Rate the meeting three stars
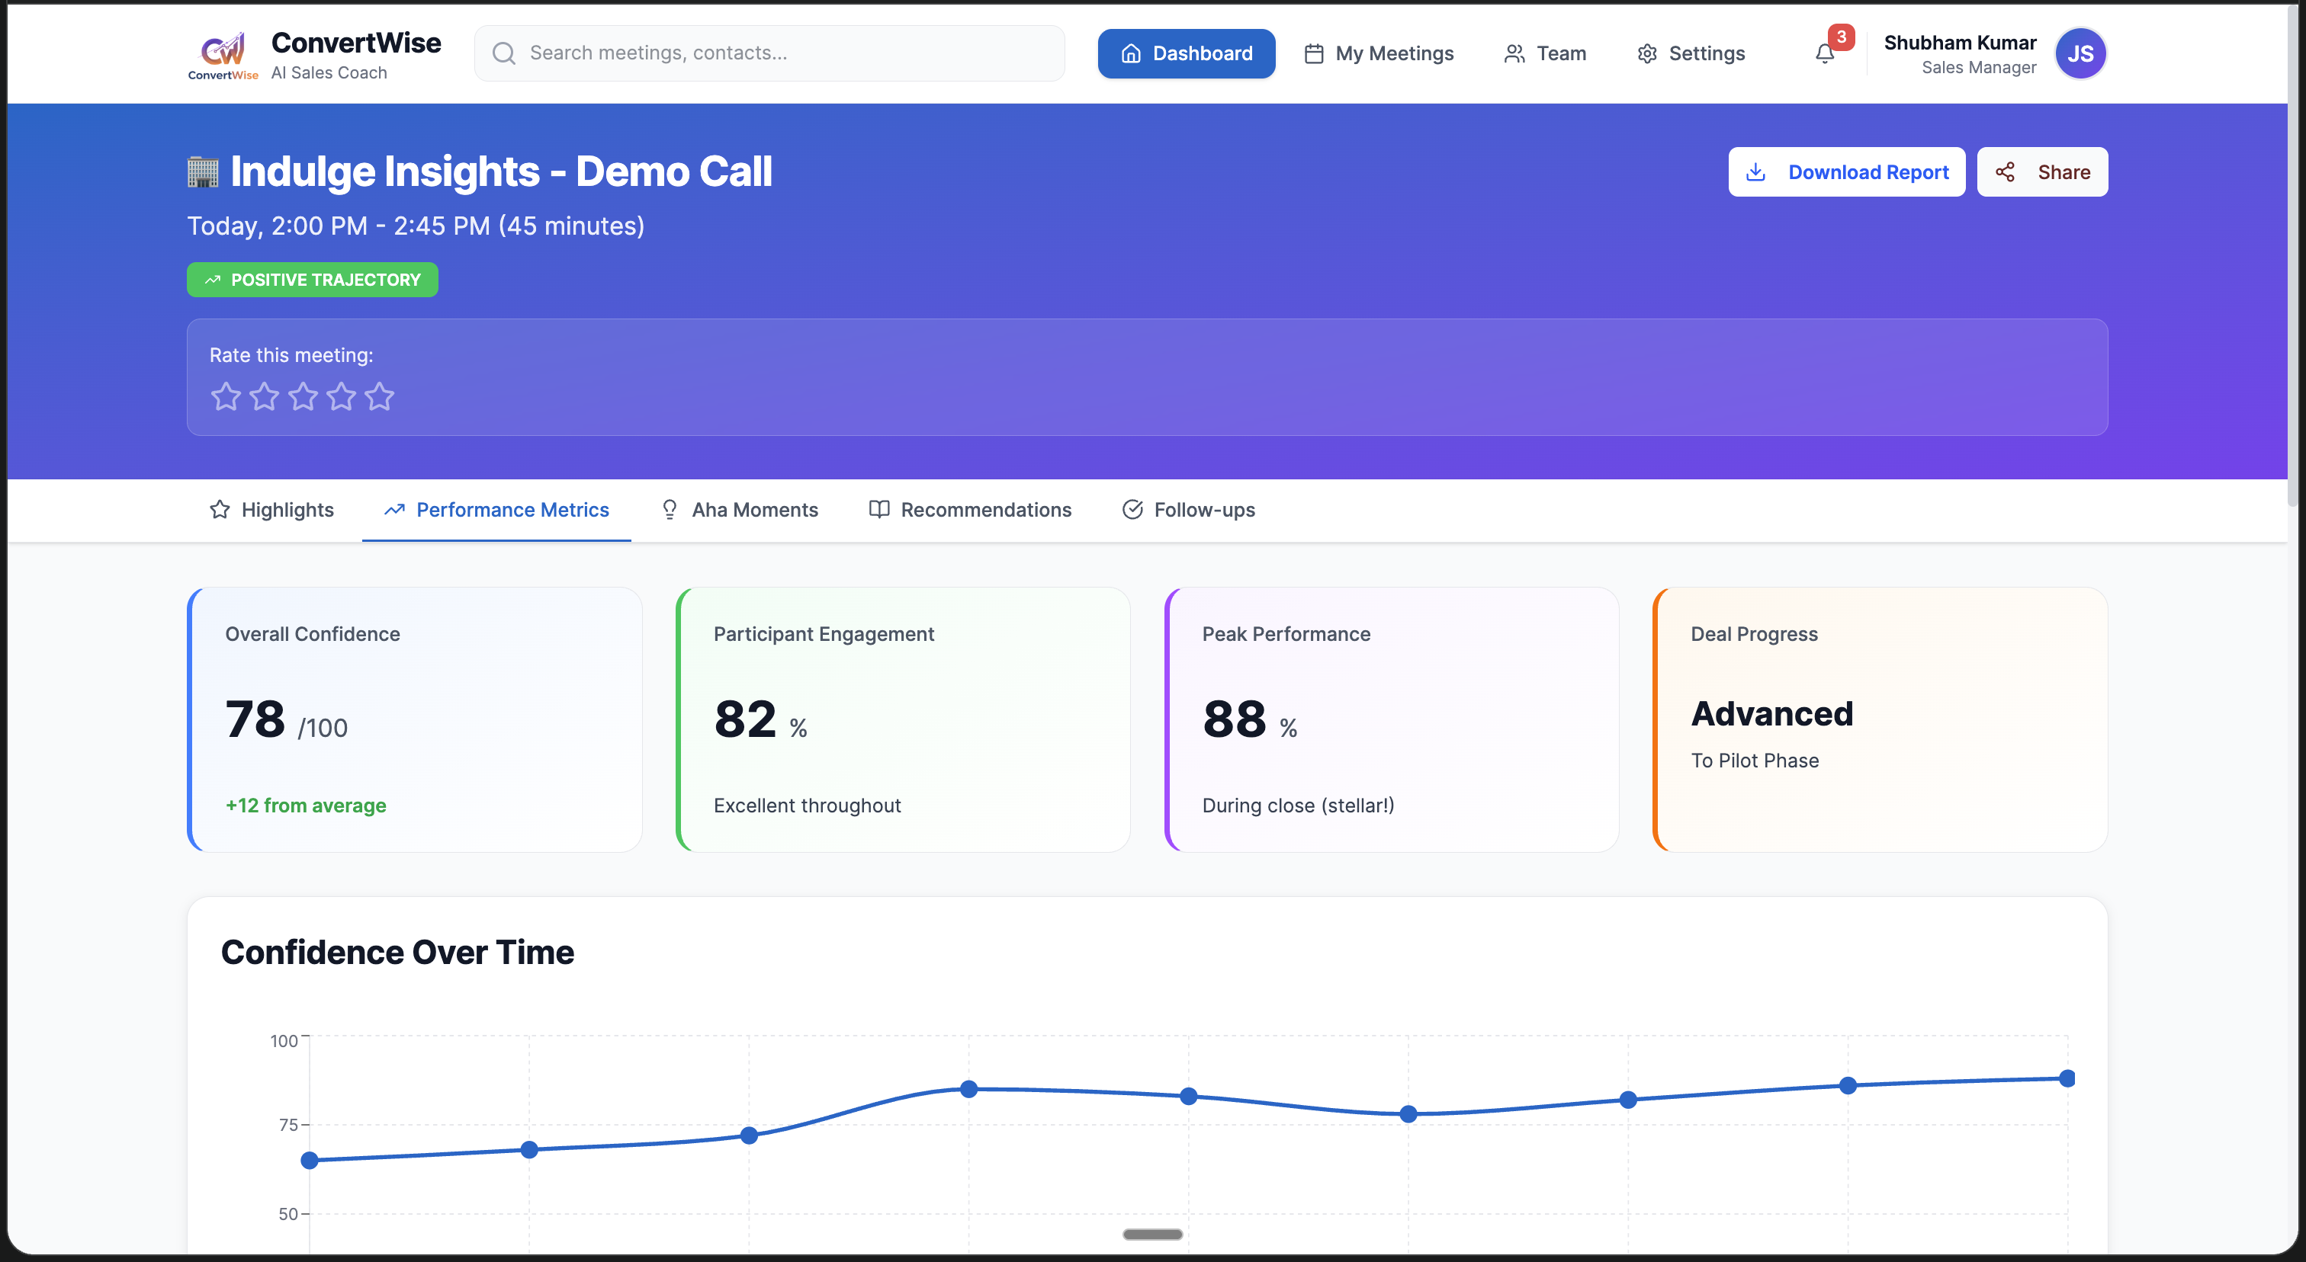The height and width of the screenshot is (1262, 2306). coord(303,396)
